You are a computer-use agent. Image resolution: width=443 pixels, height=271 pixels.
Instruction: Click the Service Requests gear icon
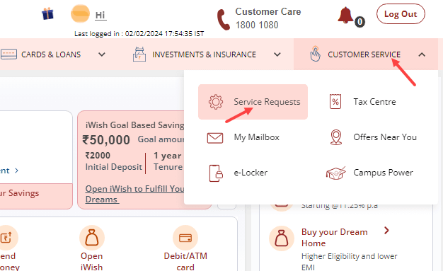(216, 102)
